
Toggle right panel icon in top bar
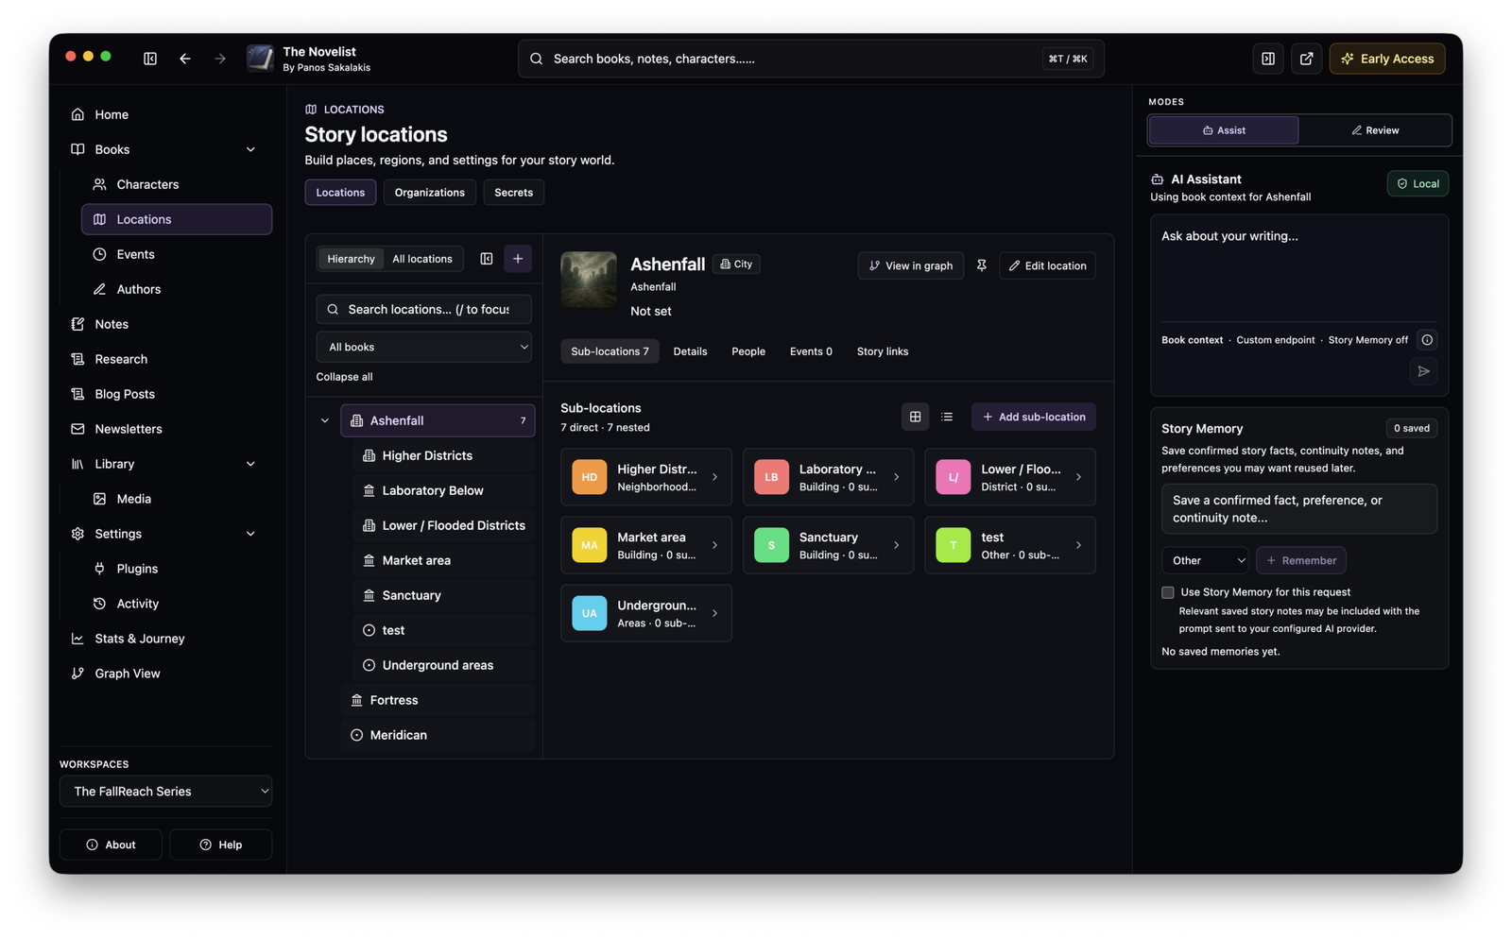point(1268,59)
